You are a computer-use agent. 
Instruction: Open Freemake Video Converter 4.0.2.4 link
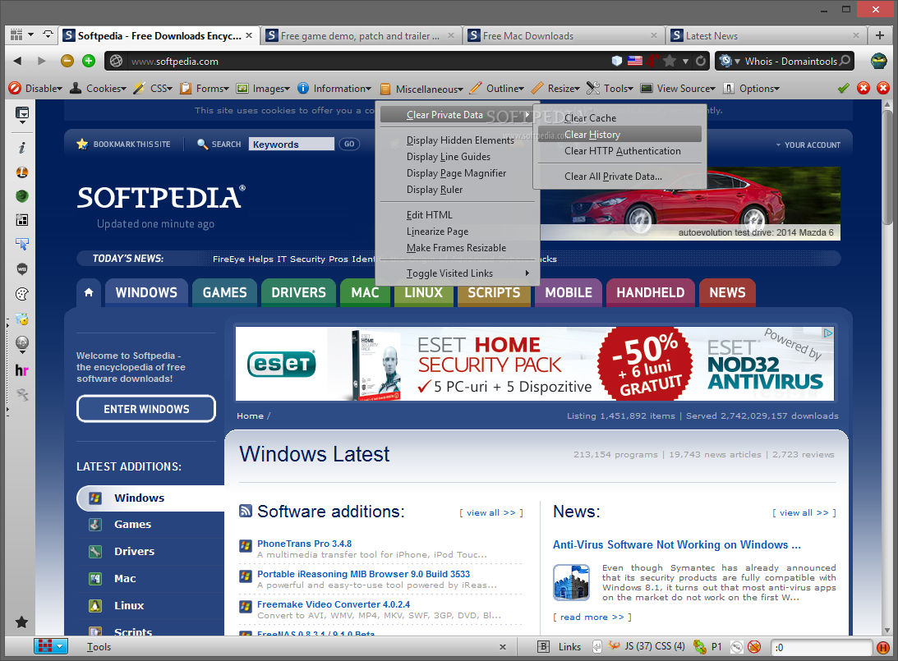click(334, 604)
